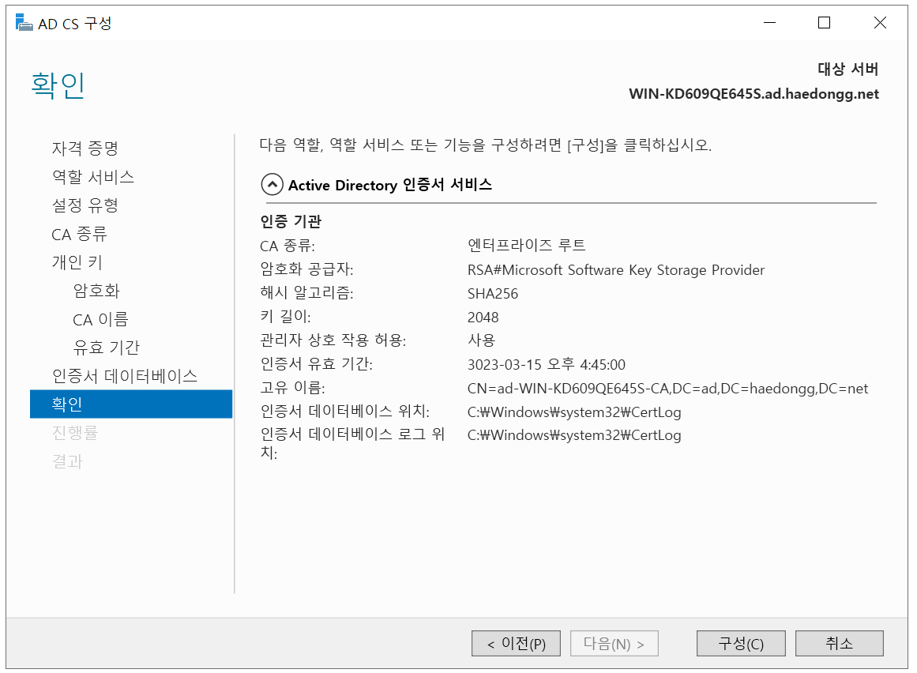Click the 대상 서버 label
Screen dimensions: 917x673
tap(848, 69)
